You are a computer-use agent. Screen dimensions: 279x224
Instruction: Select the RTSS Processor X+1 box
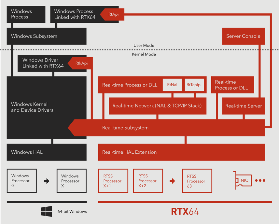(113, 180)
